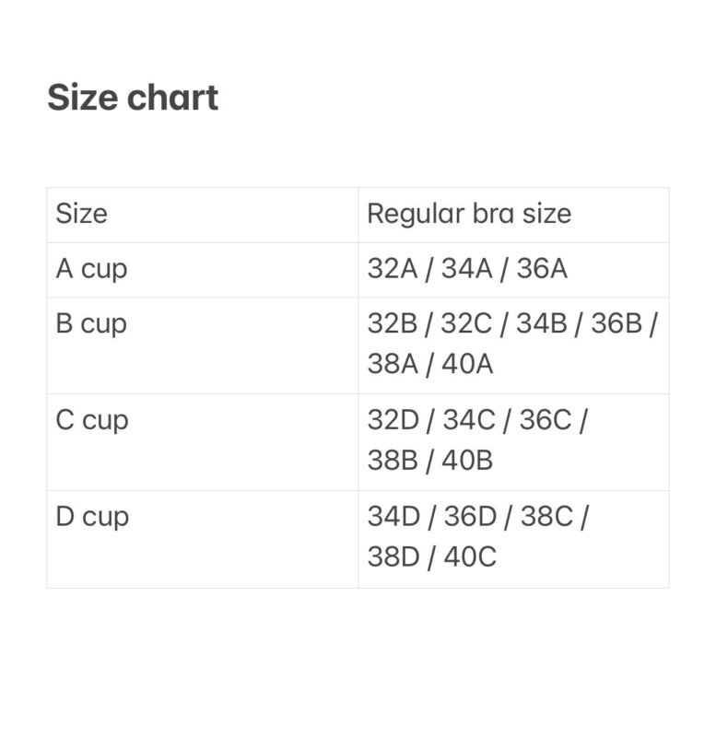Viewport: 716px width, 737px height.
Task: Click the Size chart heading
Action: (133, 98)
